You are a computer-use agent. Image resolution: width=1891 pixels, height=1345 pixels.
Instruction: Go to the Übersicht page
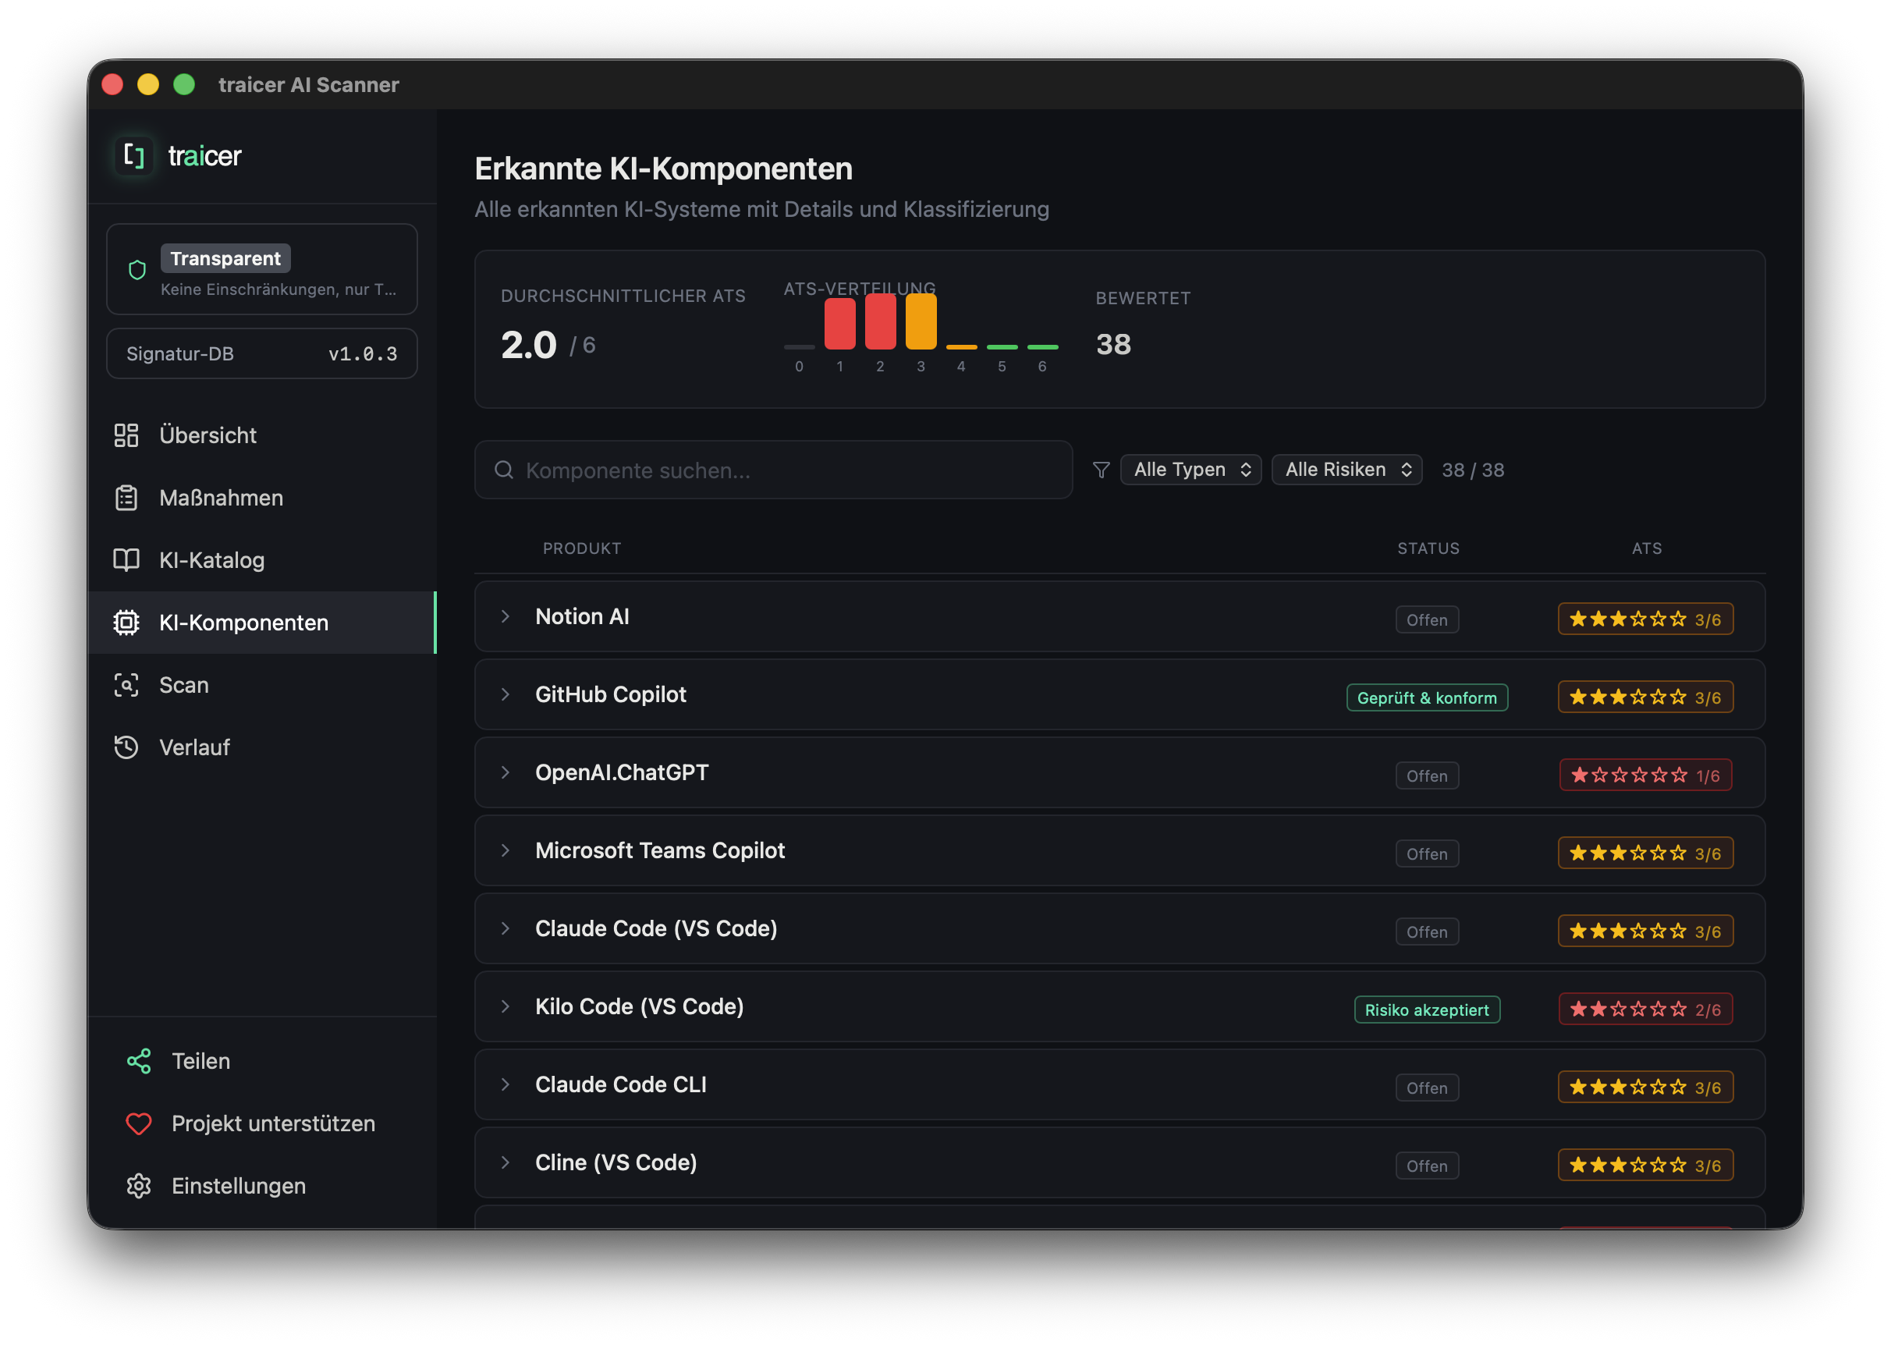tap(261, 435)
